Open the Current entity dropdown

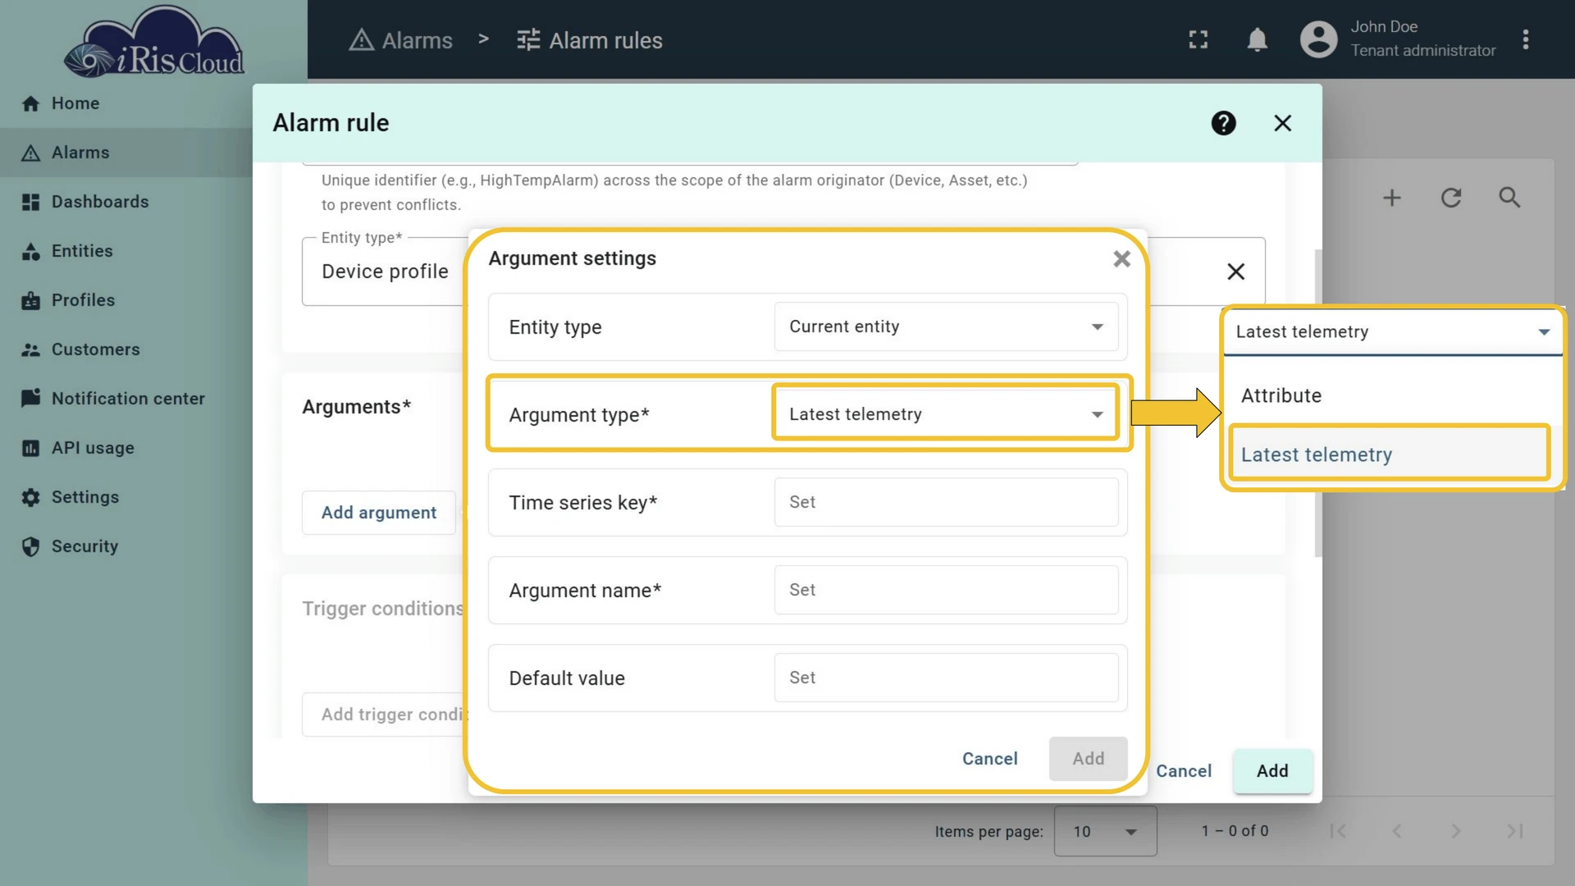coord(946,327)
